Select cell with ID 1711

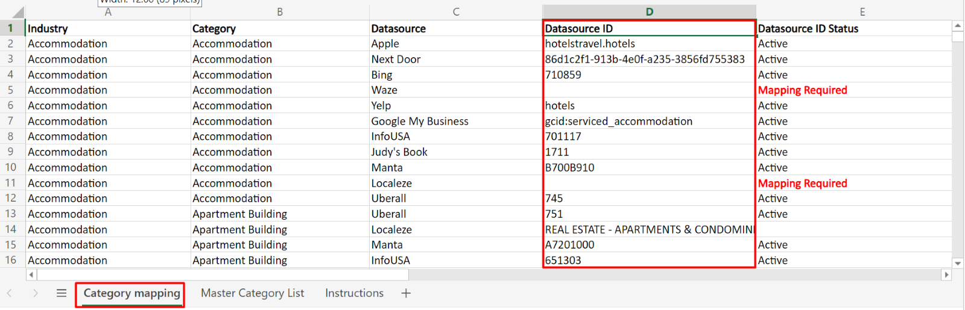pyautogui.click(x=650, y=152)
